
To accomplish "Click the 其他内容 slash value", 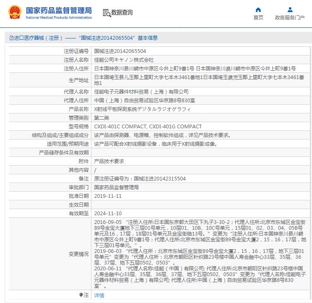I will 95,170.
